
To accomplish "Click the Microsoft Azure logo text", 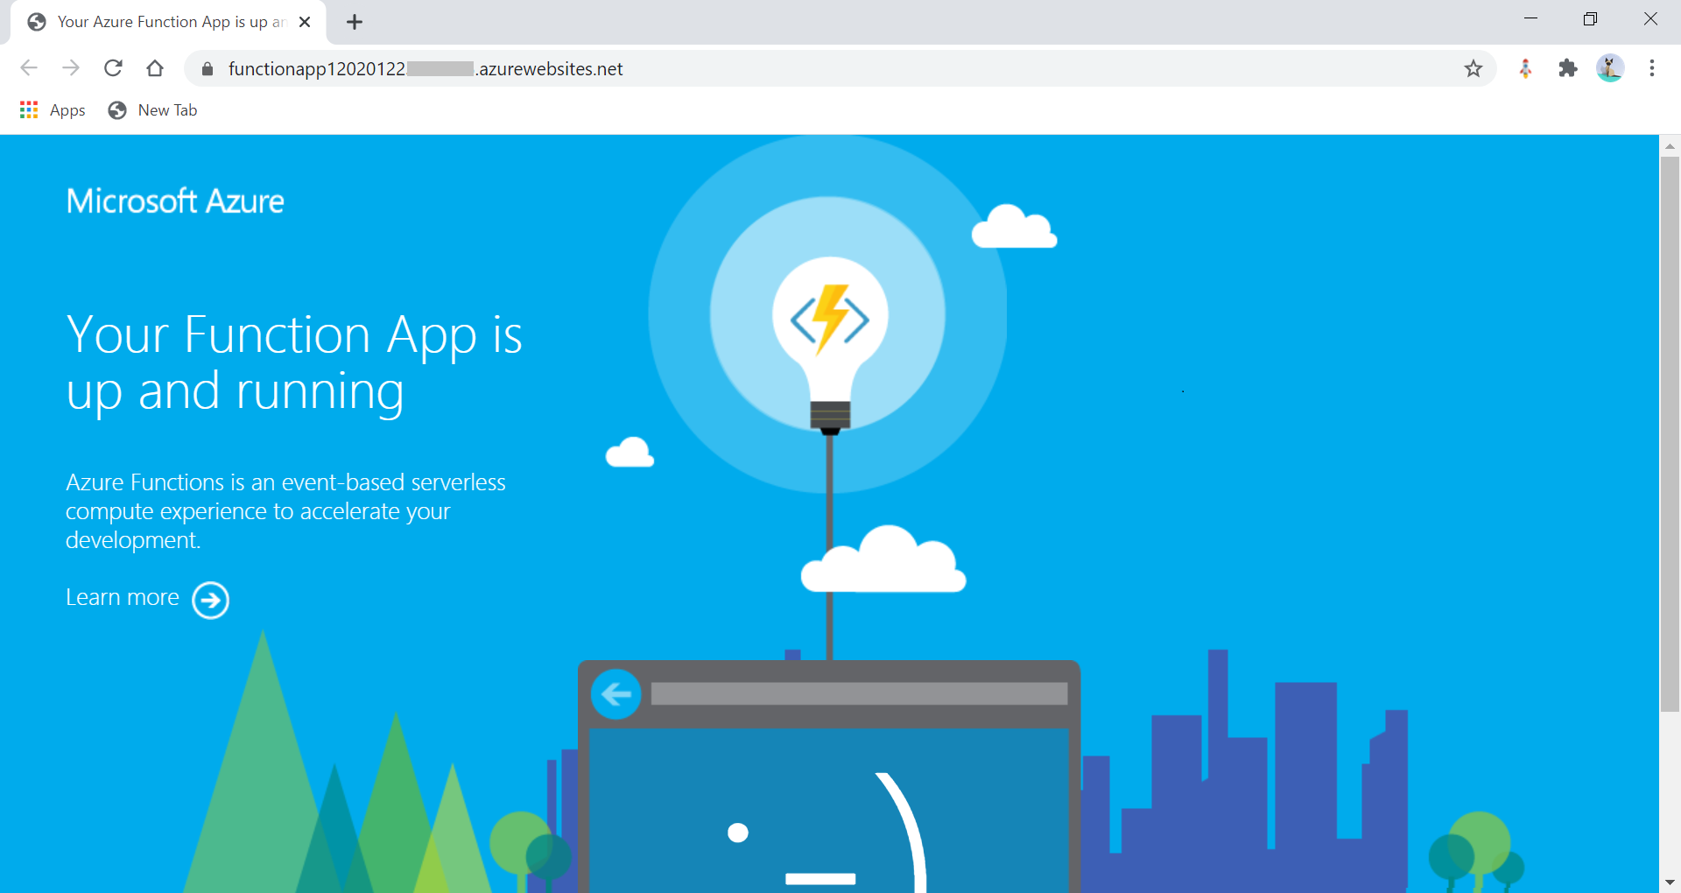I will (x=175, y=201).
